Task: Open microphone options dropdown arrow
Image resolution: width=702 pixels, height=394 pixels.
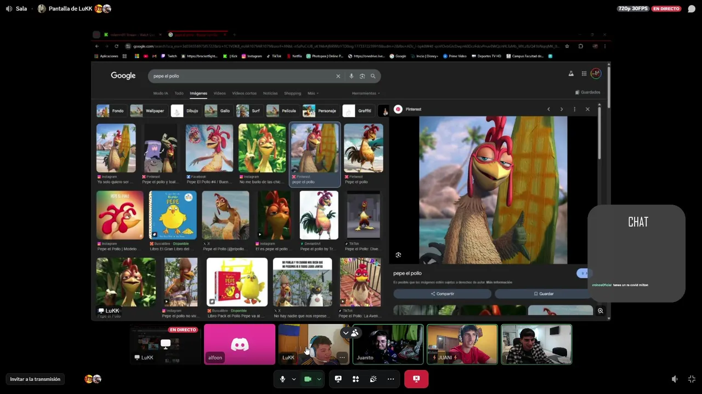Action: click(294, 379)
